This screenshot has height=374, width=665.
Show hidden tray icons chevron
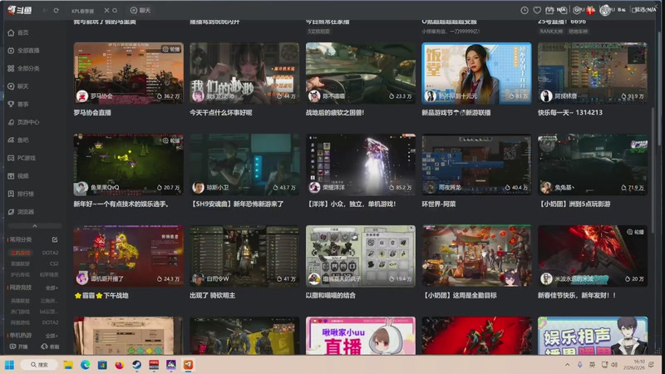568,365
